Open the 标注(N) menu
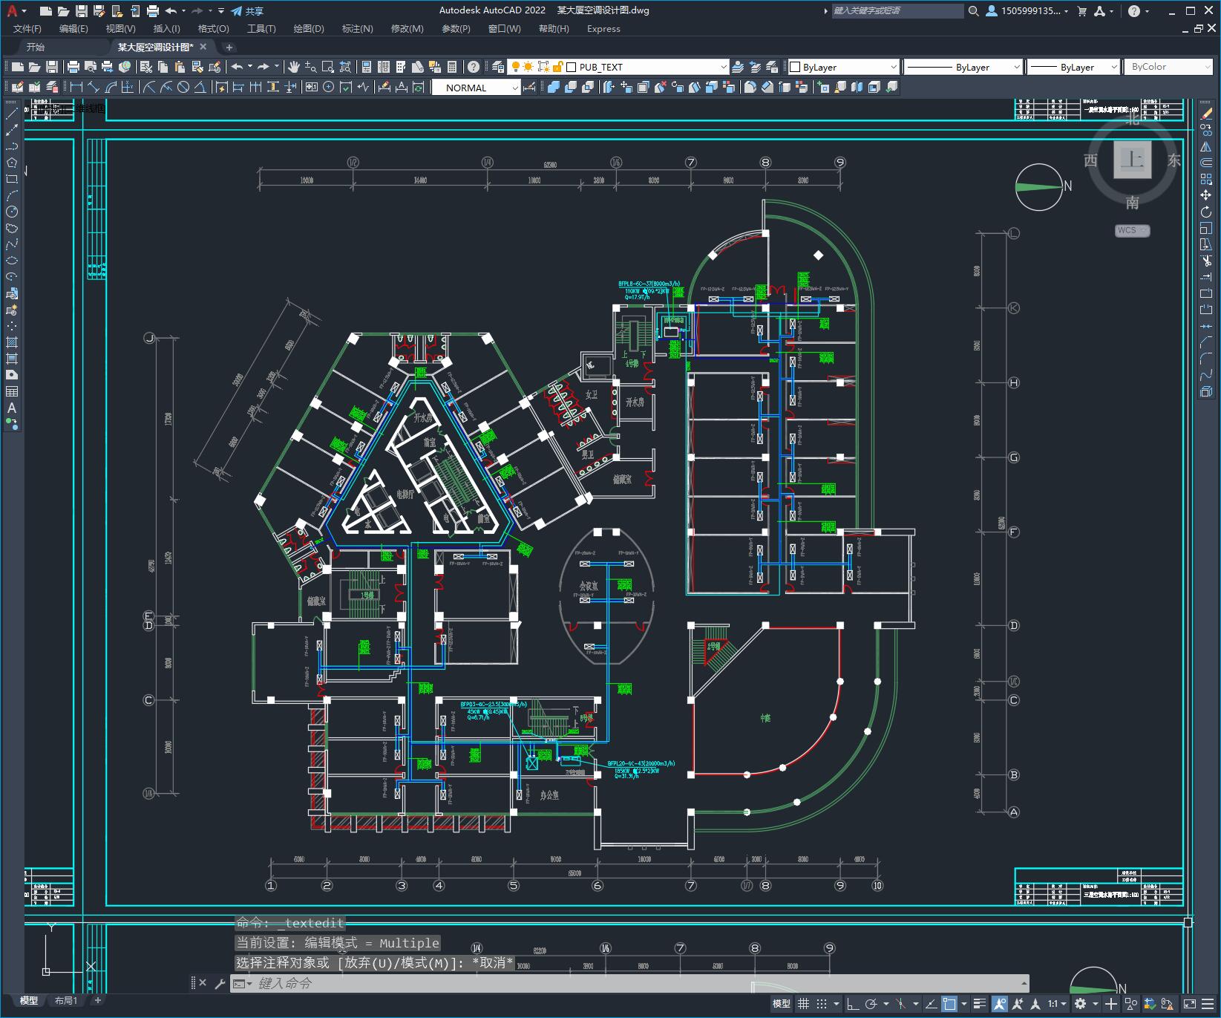1221x1018 pixels. click(357, 29)
